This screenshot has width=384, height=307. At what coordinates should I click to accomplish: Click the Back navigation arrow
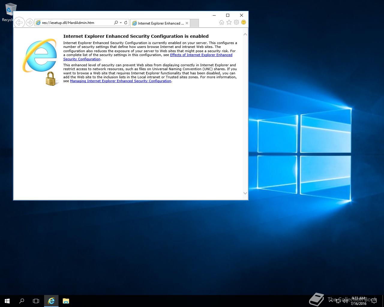tap(19, 22)
